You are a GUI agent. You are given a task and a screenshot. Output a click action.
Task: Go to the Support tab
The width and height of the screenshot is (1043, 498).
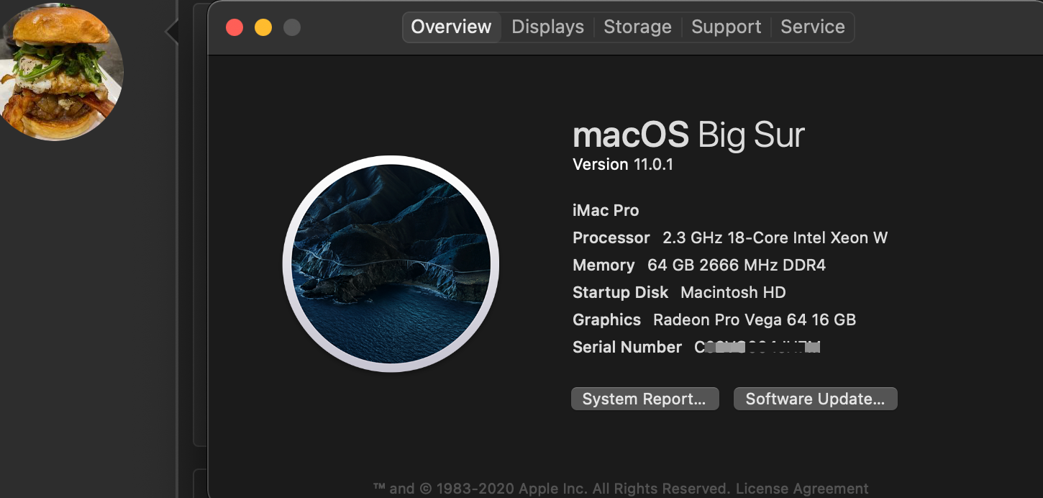pos(726,27)
